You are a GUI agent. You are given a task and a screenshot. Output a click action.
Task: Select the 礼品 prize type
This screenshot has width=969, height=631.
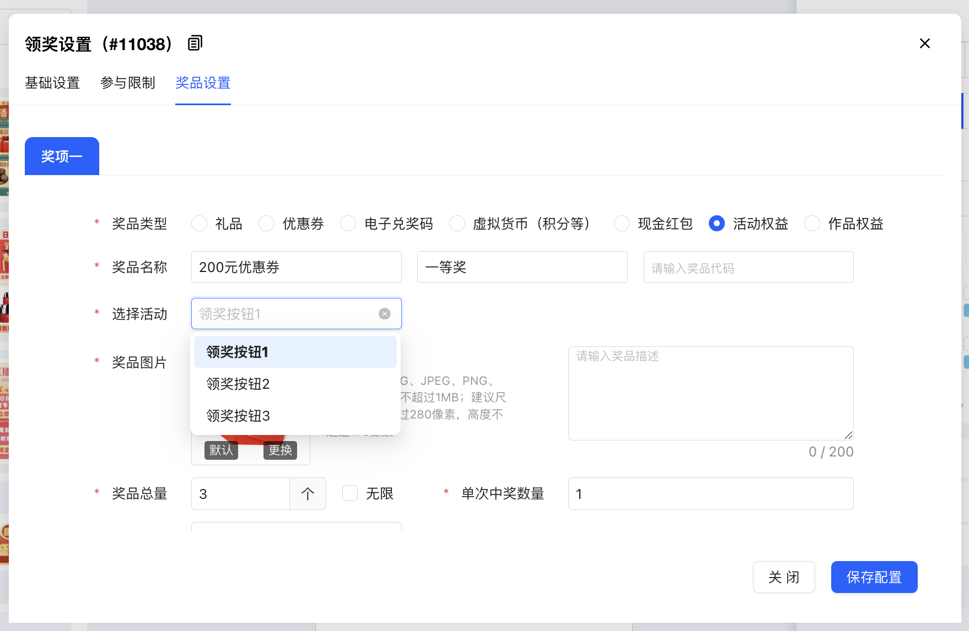coord(200,224)
